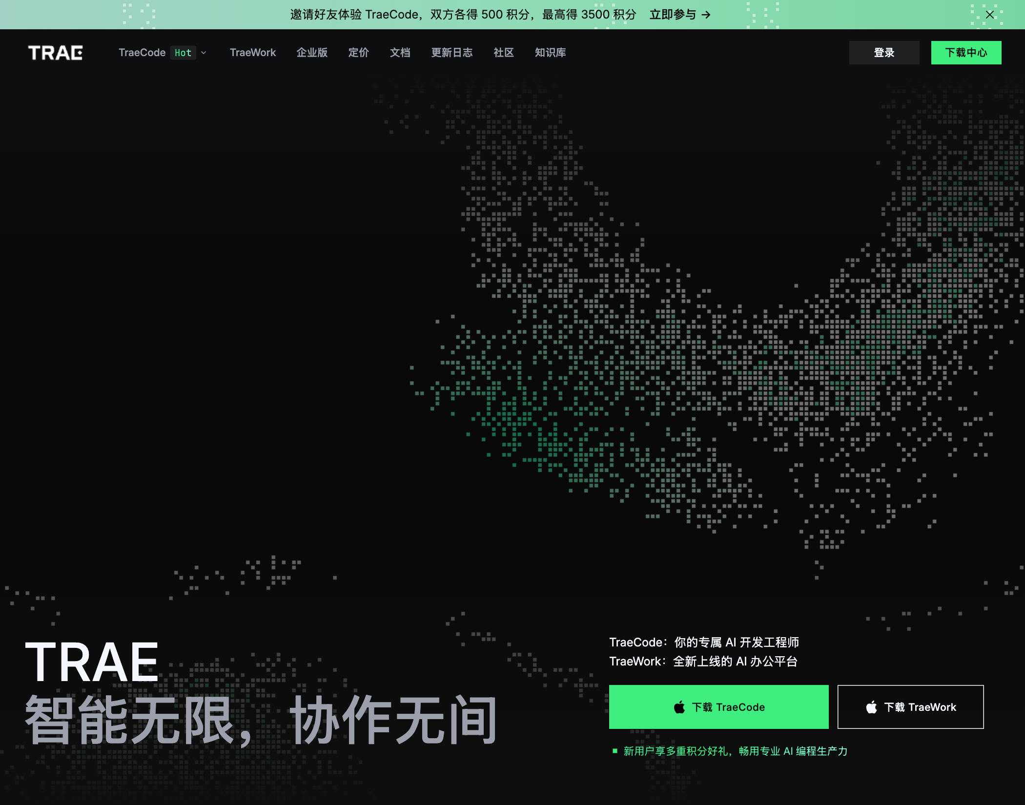Click the green Hot badge
Image resolution: width=1025 pixels, height=805 pixels.
pos(183,53)
